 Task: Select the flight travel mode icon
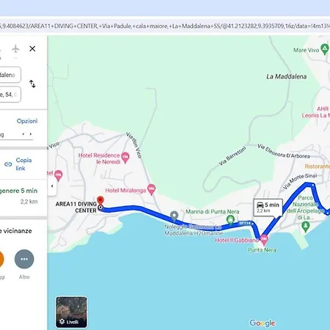click(x=15, y=48)
